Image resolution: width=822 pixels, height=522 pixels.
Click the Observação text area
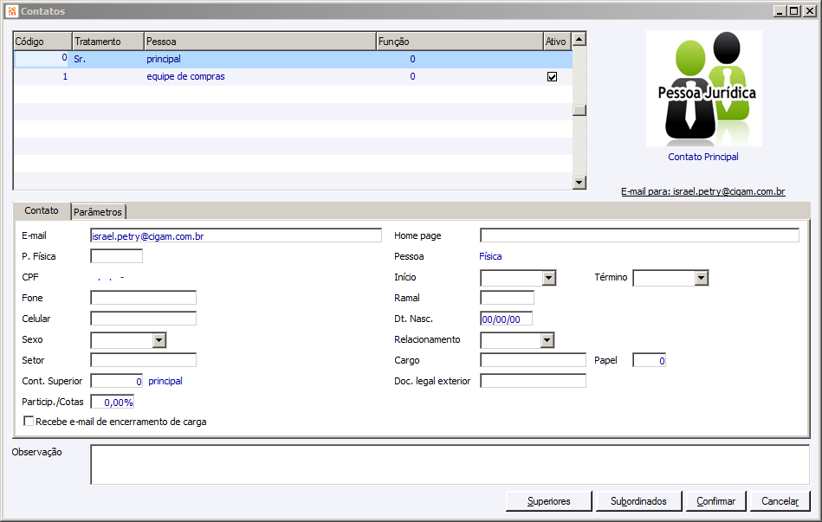(450, 464)
